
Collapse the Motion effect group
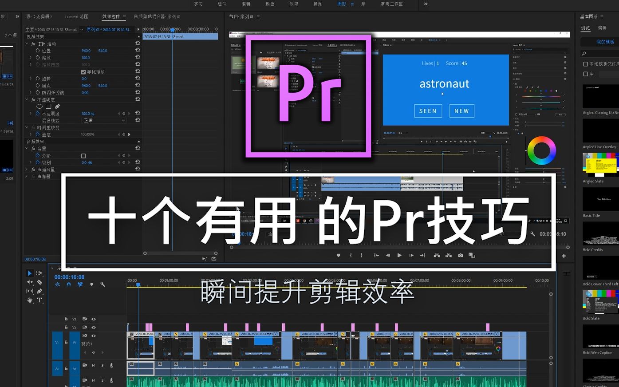pyautogui.click(x=27, y=43)
